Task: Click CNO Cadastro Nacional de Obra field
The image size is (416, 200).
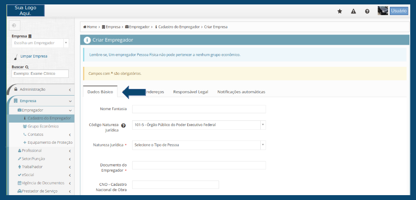Action: (x=175, y=185)
